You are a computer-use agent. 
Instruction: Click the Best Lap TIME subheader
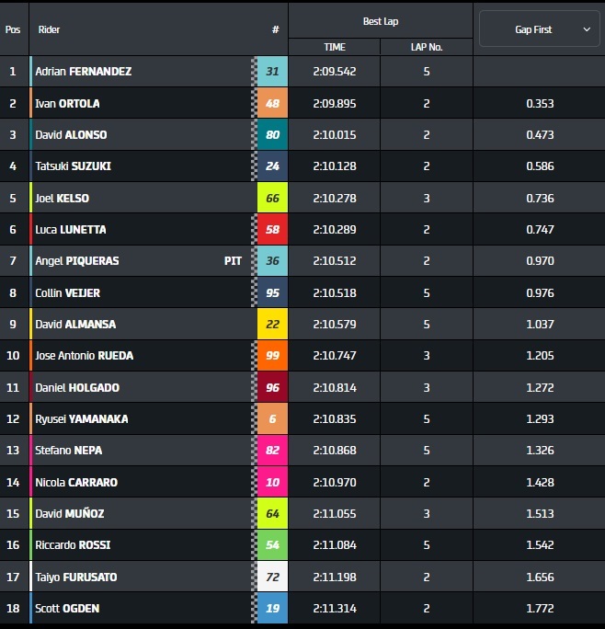point(335,47)
